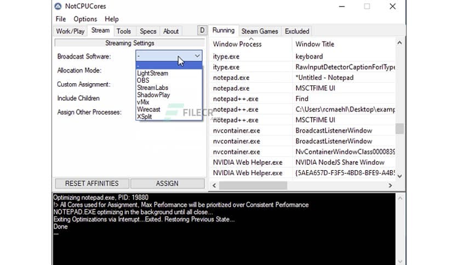Switch to the About tab

tap(171, 31)
